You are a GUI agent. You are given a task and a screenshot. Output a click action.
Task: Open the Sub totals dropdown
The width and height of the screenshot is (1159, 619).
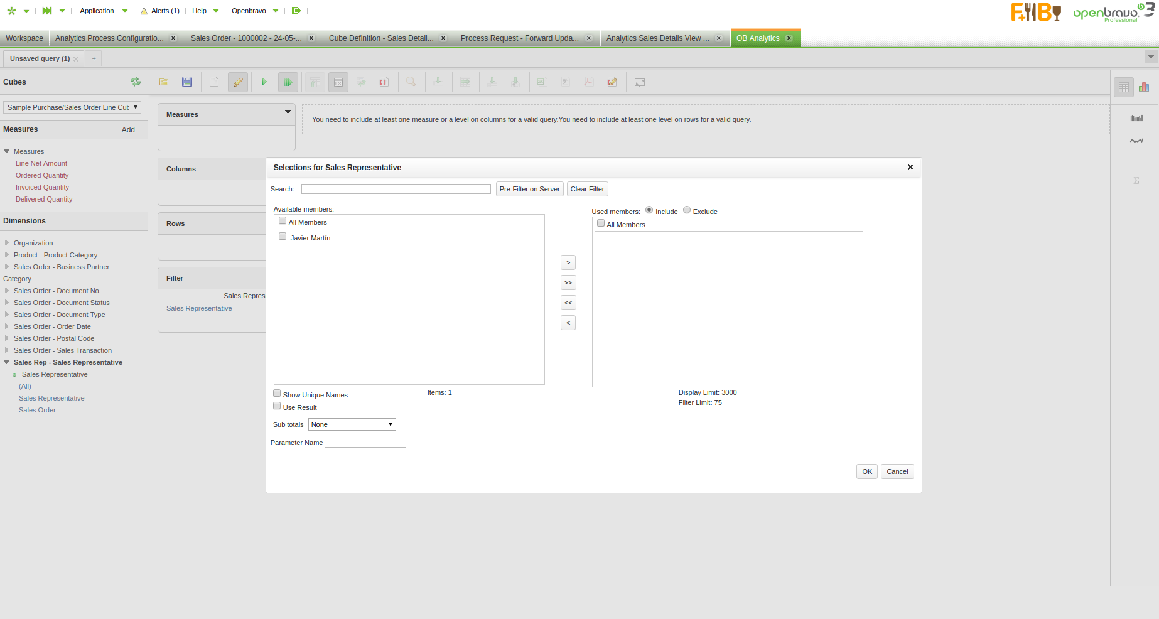pos(352,424)
